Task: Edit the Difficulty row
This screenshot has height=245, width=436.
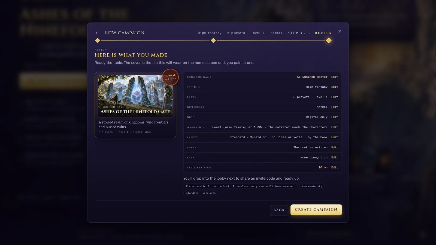Action: point(334,107)
